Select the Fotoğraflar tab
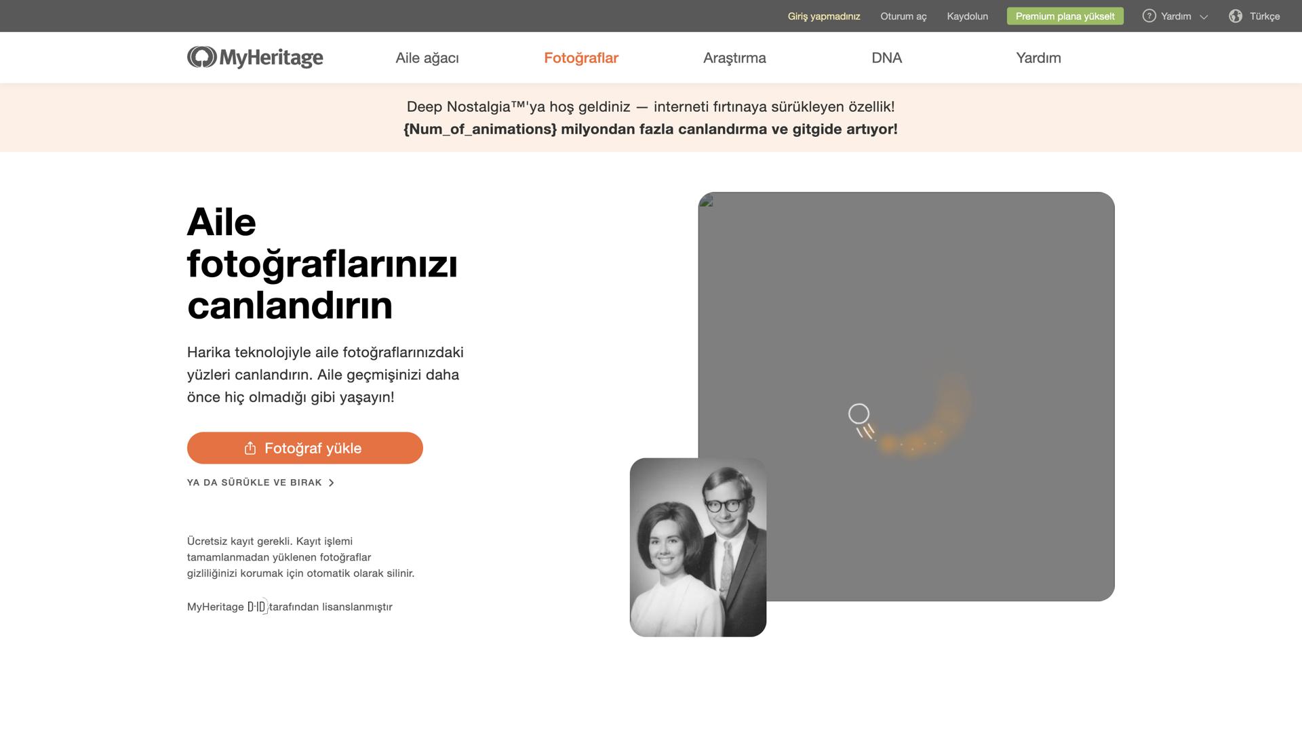 pyautogui.click(x=581, y=58)
